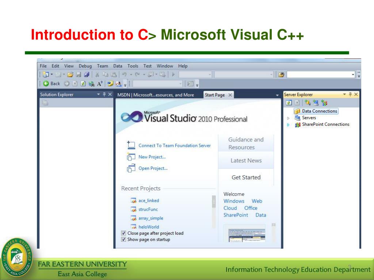The height and width of the screenshot is (280, 374).
Task: Open the Help menu
Action: click(x=183, y=66)
